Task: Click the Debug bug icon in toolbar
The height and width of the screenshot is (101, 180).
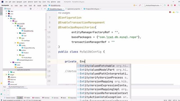Action: tap(168, 5)
